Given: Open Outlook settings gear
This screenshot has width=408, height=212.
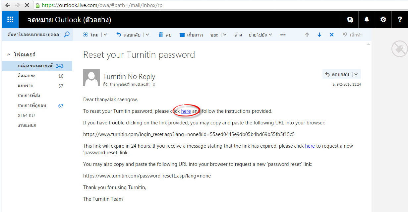Looking at the screenshot, I should coord(383,20).
